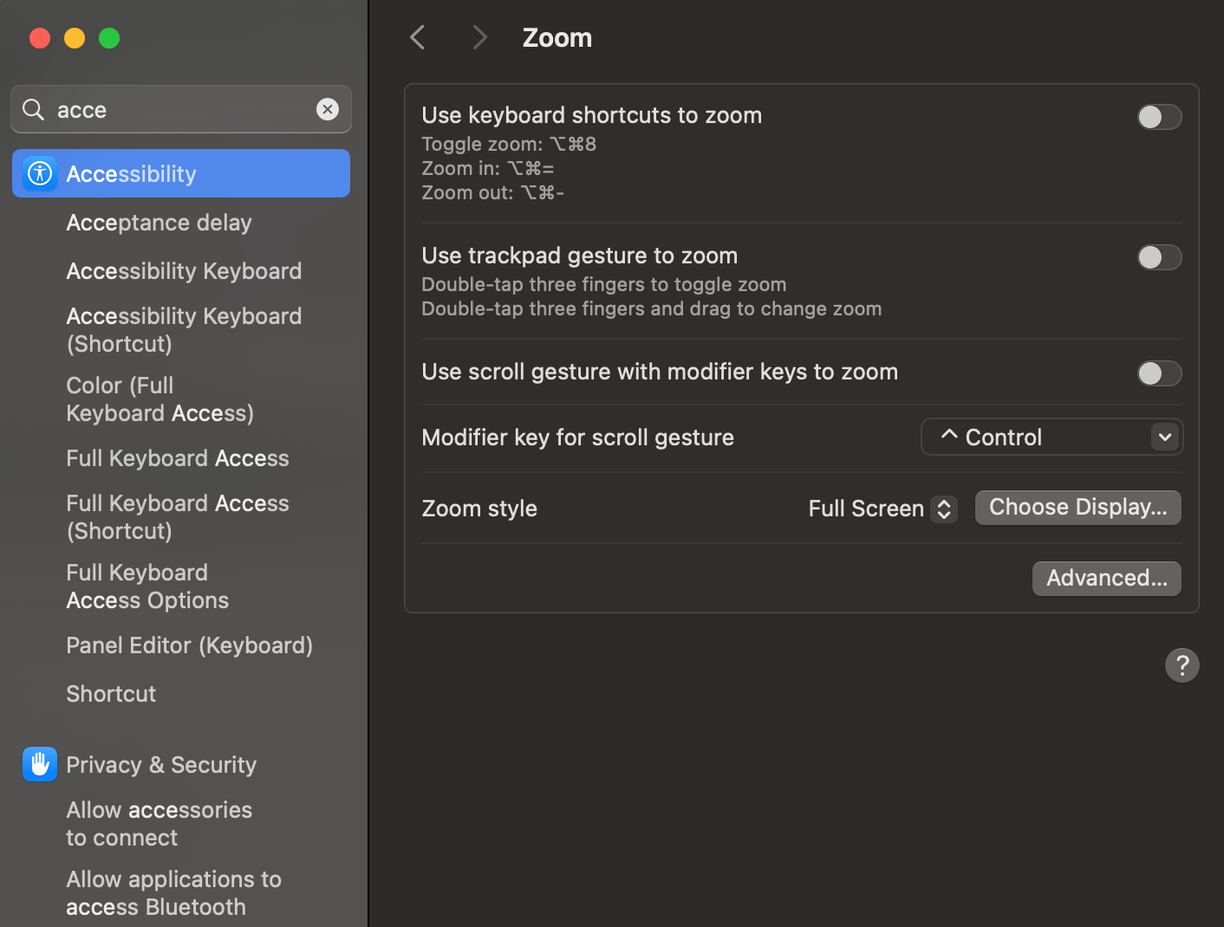Click the Choose Display button

1078,507
